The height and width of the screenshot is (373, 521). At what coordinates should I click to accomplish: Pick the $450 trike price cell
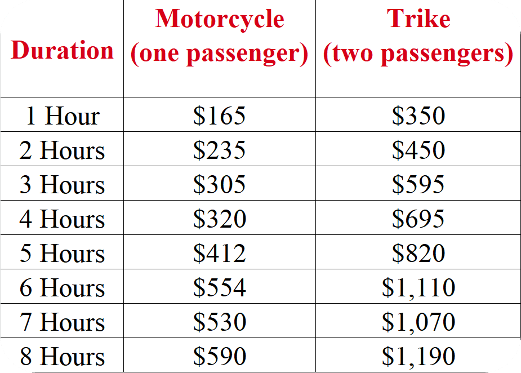[x=418, y=150]
